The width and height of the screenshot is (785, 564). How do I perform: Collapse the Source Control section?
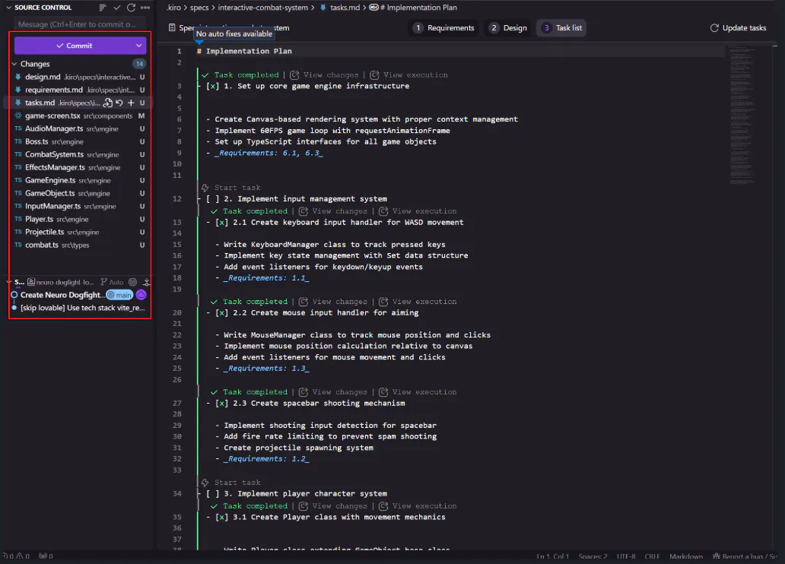point(8,8)
